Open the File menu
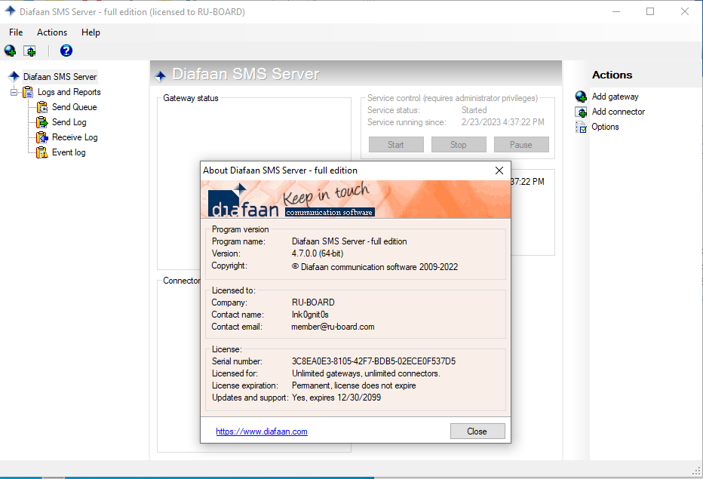The image size is (703, 479). coord(16,32)
